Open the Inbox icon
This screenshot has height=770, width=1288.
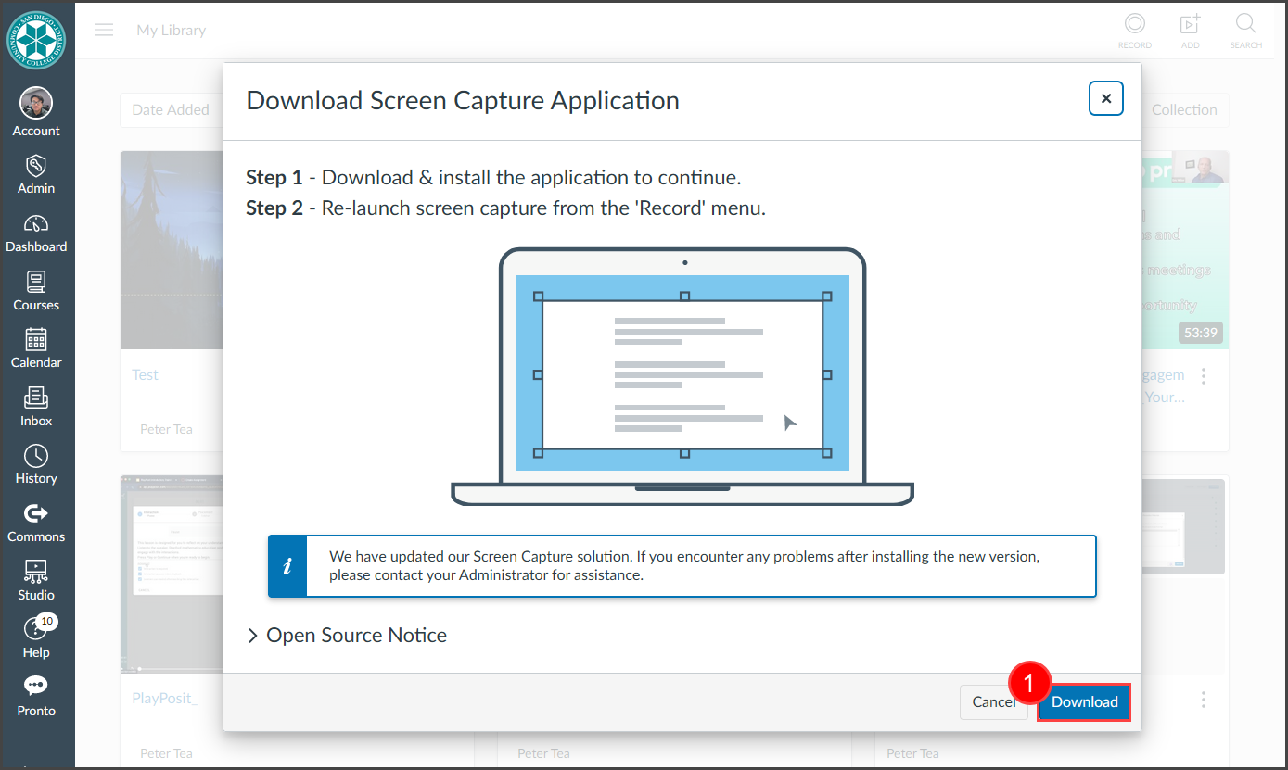point(36,398)
